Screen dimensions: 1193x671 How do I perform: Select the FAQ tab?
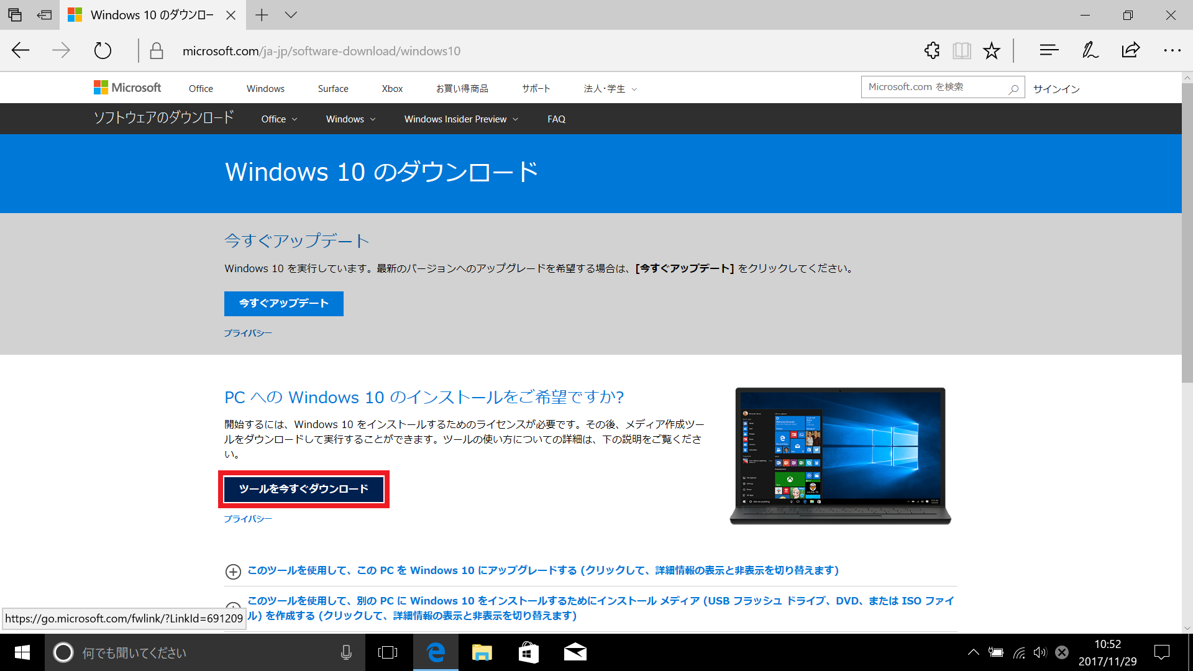[555, 119]
